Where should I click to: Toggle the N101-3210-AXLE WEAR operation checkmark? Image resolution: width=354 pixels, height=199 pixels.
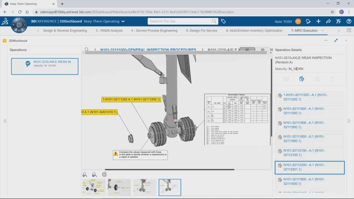28,63
